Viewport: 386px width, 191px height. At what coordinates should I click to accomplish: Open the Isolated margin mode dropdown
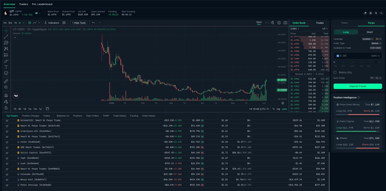coord(367,39)
